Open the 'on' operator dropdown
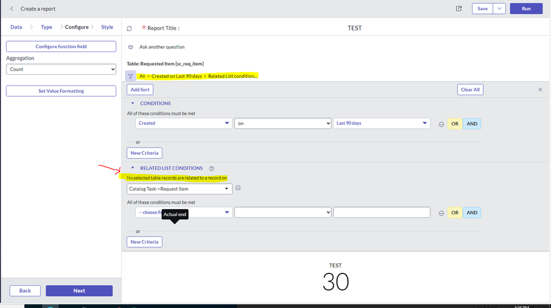 pyautogui.click(x=283, y=123)
